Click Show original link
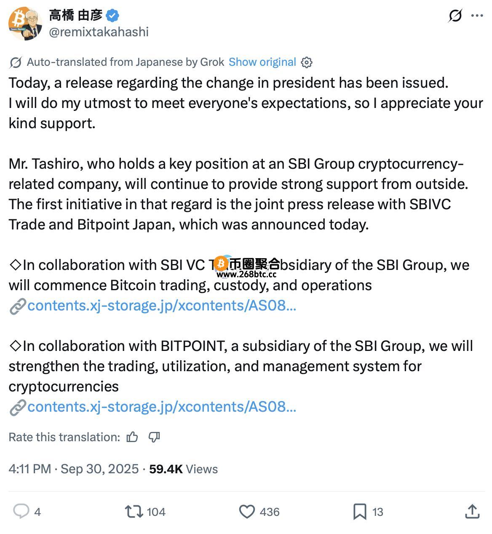The image size is (492, 534). pos(262,62)
